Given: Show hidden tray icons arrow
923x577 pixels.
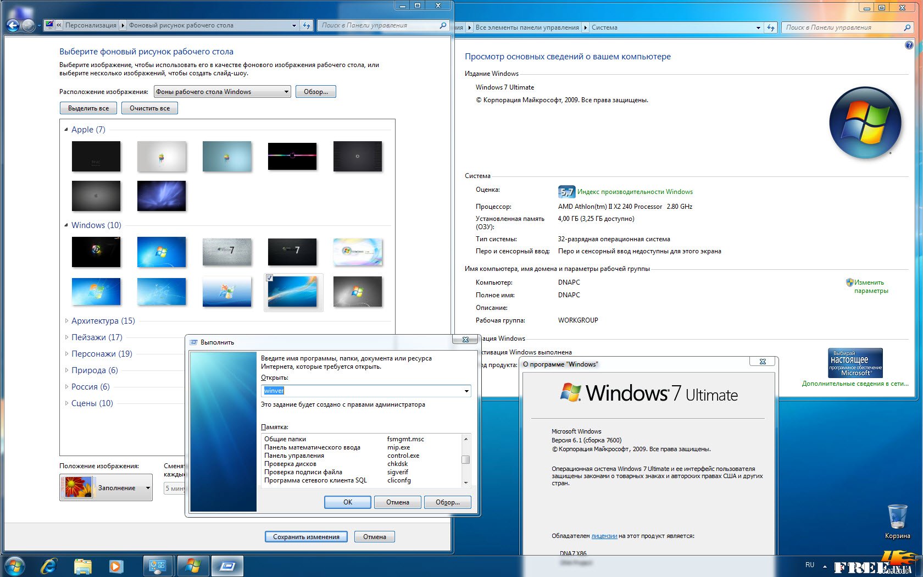Looking at the screenshot, I should click(825, 566).
